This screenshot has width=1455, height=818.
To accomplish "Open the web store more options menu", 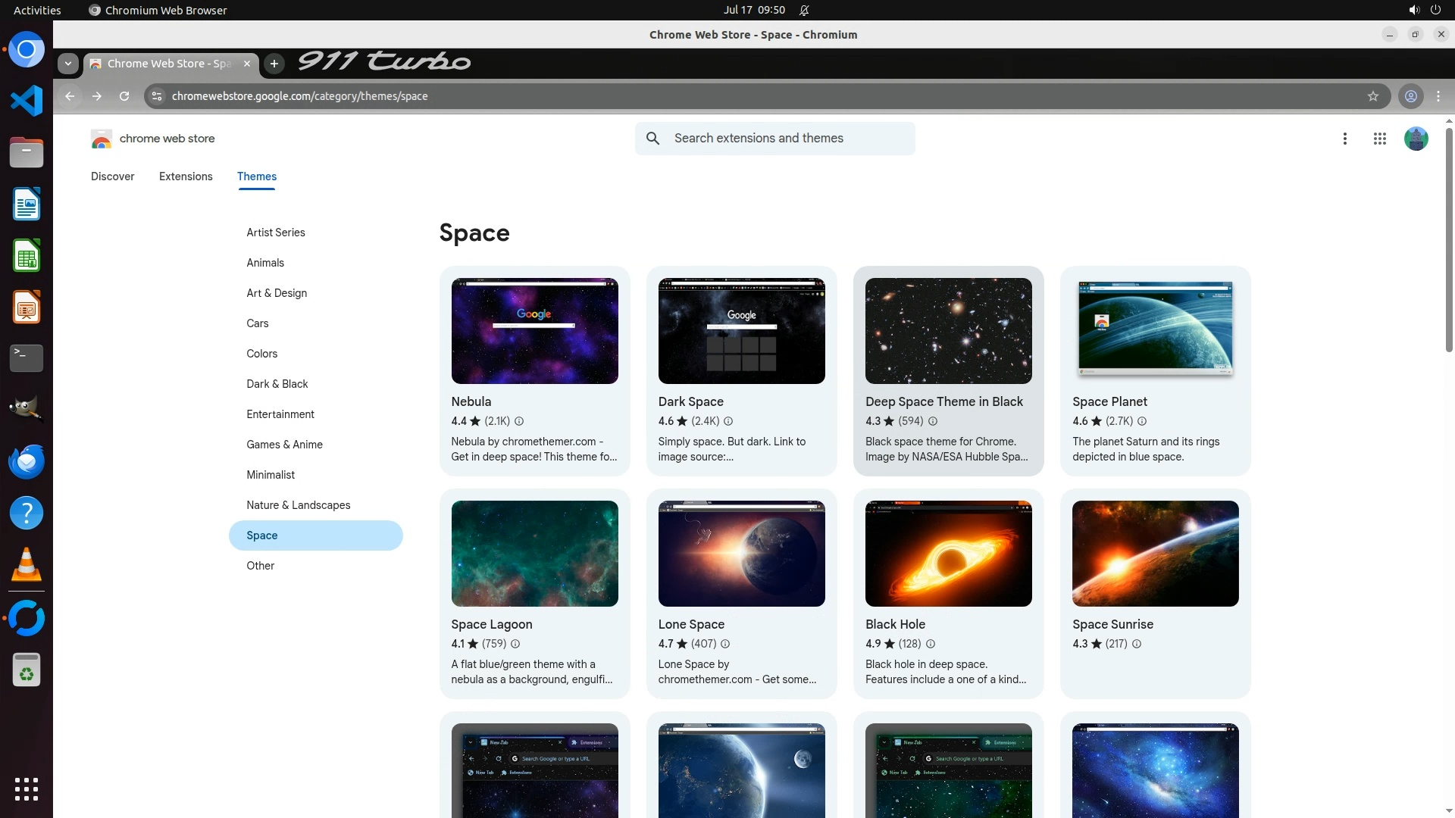I will click(1344, 139).
